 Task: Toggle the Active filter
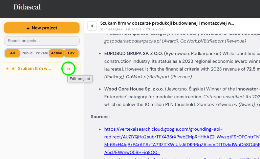57,53
